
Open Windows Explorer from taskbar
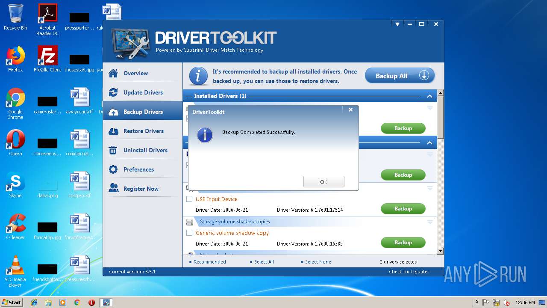tap(48, 302)
